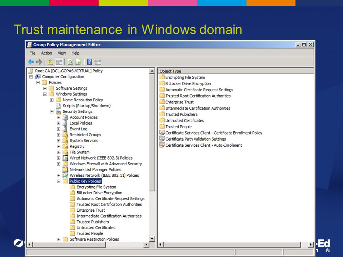Collapse the Windows Settings node
343x257 pixels.
point(45,94)
